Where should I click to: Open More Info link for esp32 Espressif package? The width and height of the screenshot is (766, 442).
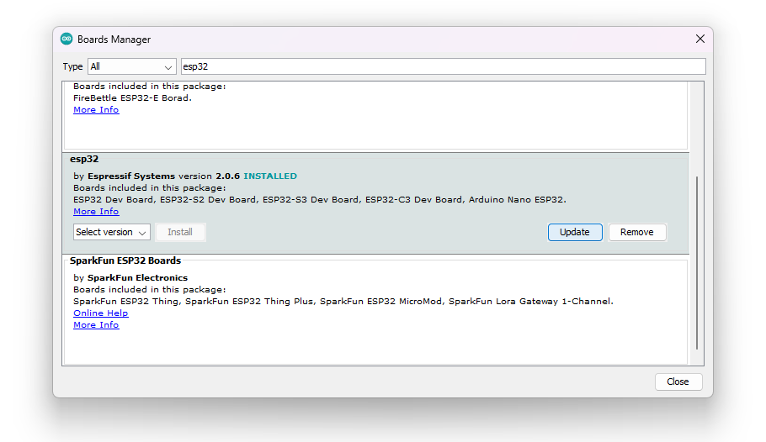(x=96, y=211)
